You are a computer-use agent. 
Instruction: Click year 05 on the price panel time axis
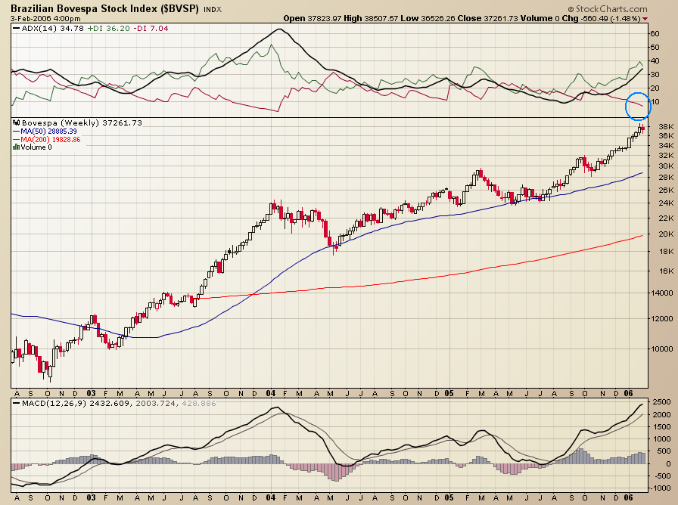click(x=449, y=394)
